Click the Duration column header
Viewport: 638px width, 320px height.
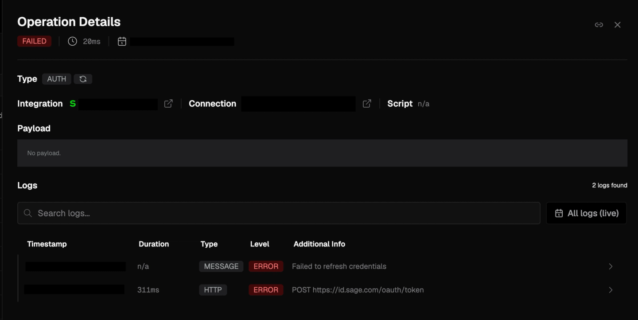pyautogui.click(x=154, y=244)
